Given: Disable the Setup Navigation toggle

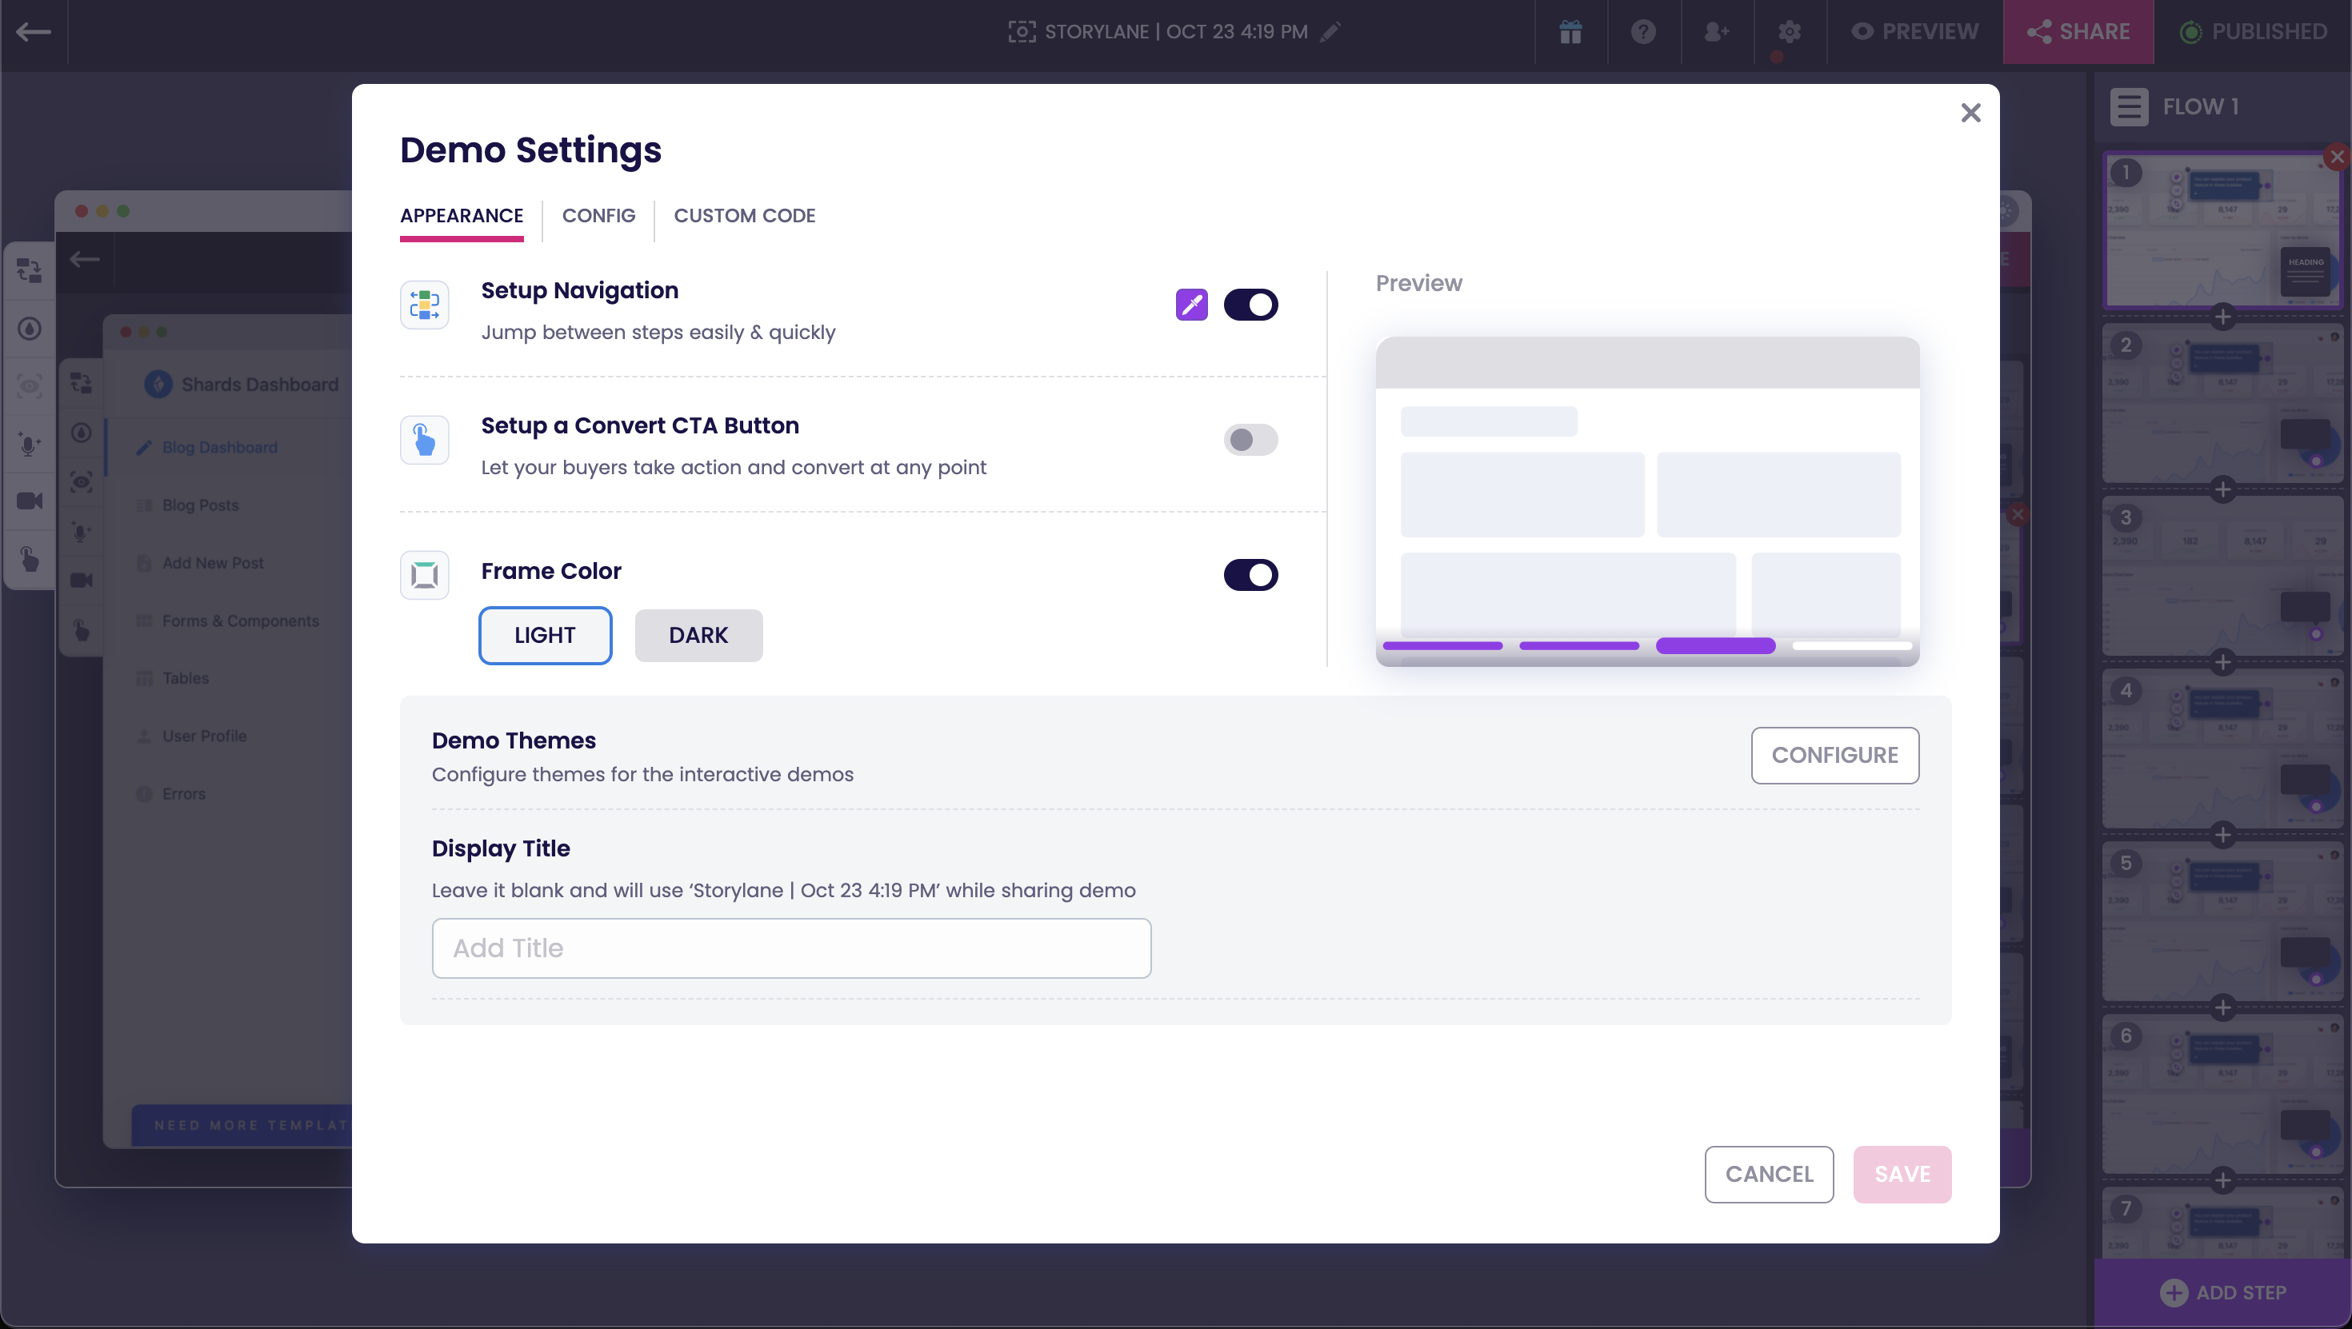Looking at the screenshot, I should click(x=1250, y=305).
